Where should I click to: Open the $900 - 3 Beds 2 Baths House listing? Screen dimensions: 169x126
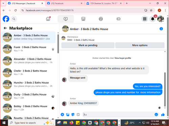pos(81,40)
